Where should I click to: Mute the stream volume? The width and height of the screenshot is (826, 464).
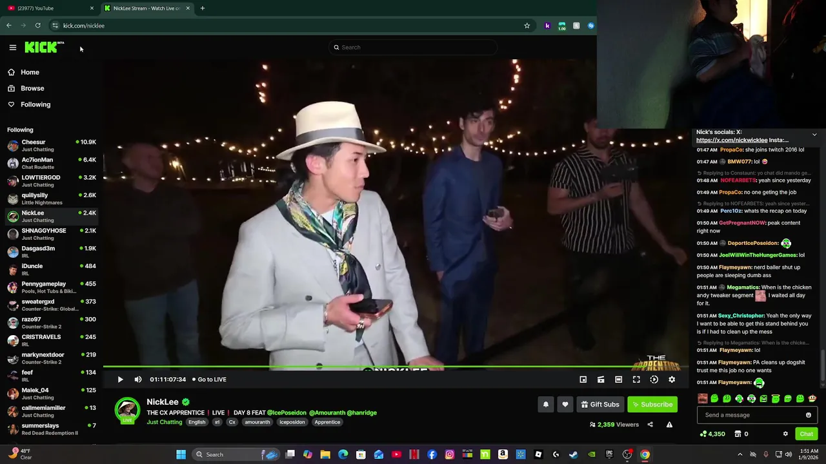pyautogui.click(x=137, y=380)
